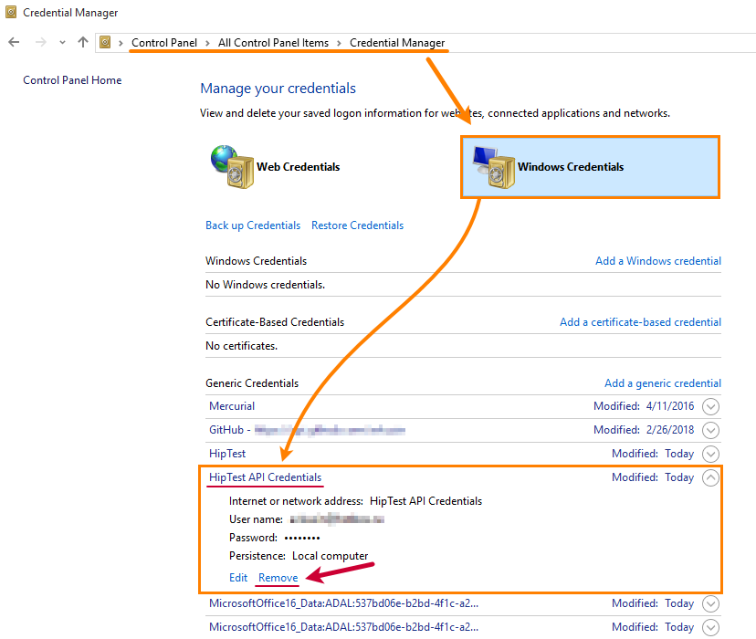Navigate back with the back arrow

(x=13, y=42)
